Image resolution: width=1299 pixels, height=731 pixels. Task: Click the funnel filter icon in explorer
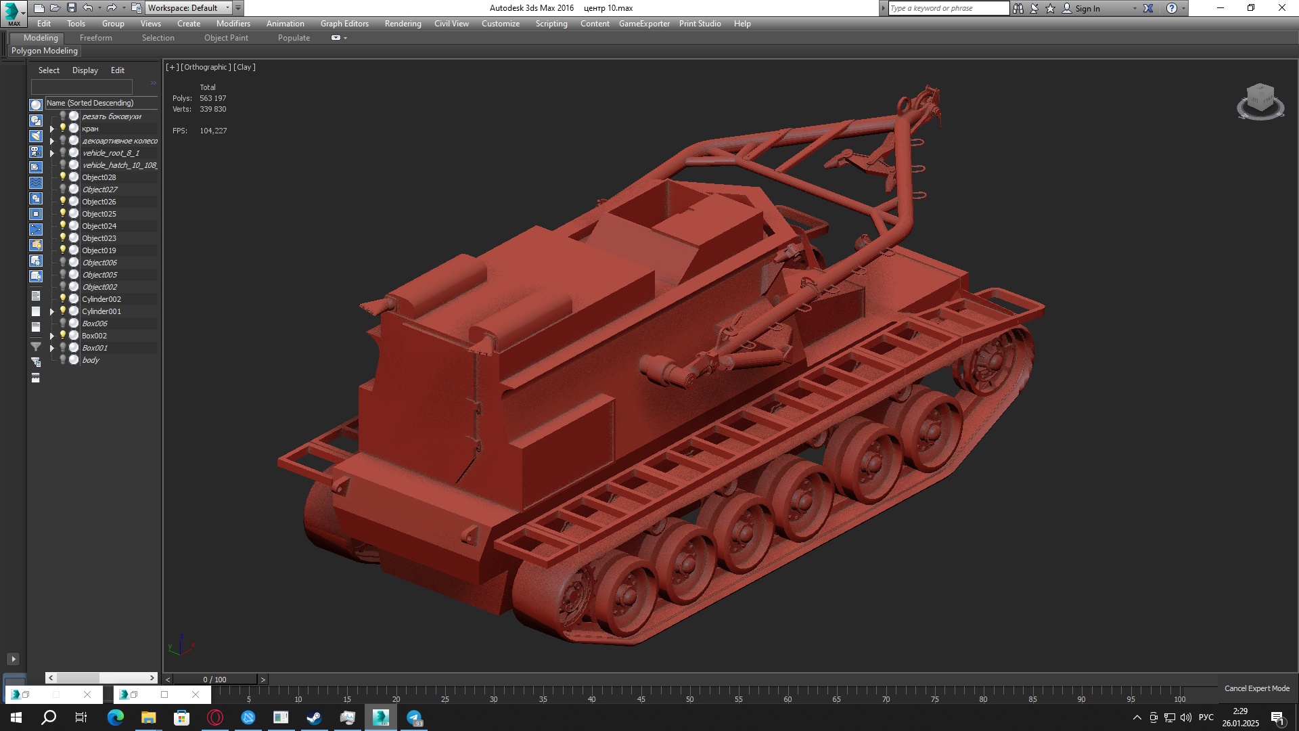(36, 347)
